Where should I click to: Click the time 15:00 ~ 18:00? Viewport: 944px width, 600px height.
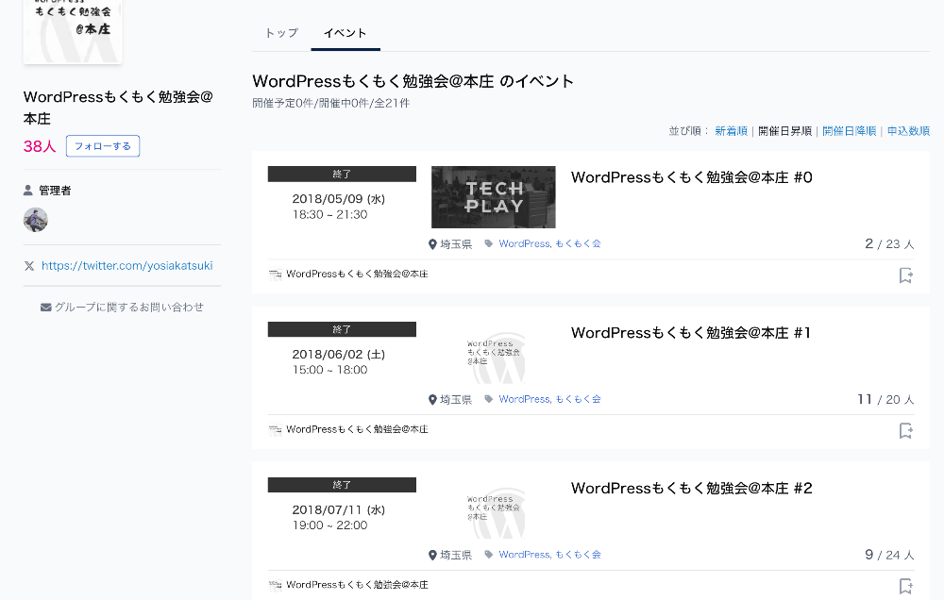tap(329, 370)
